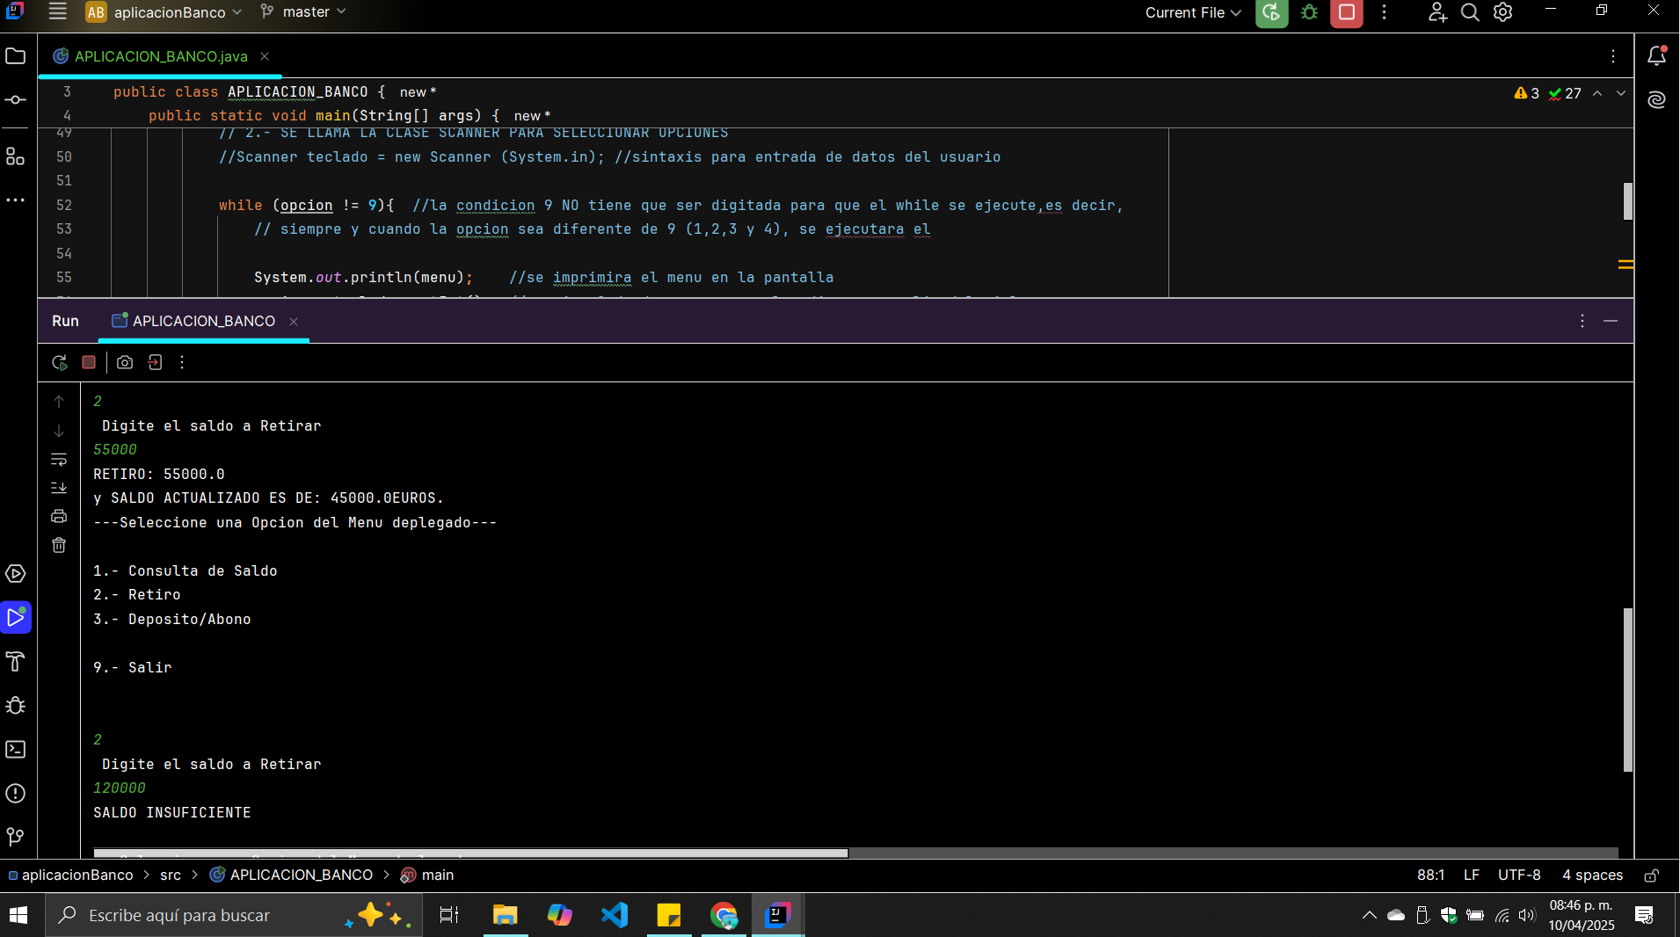
Task: Open the 4 spaces indent selector
Action: coord(1592,875)
